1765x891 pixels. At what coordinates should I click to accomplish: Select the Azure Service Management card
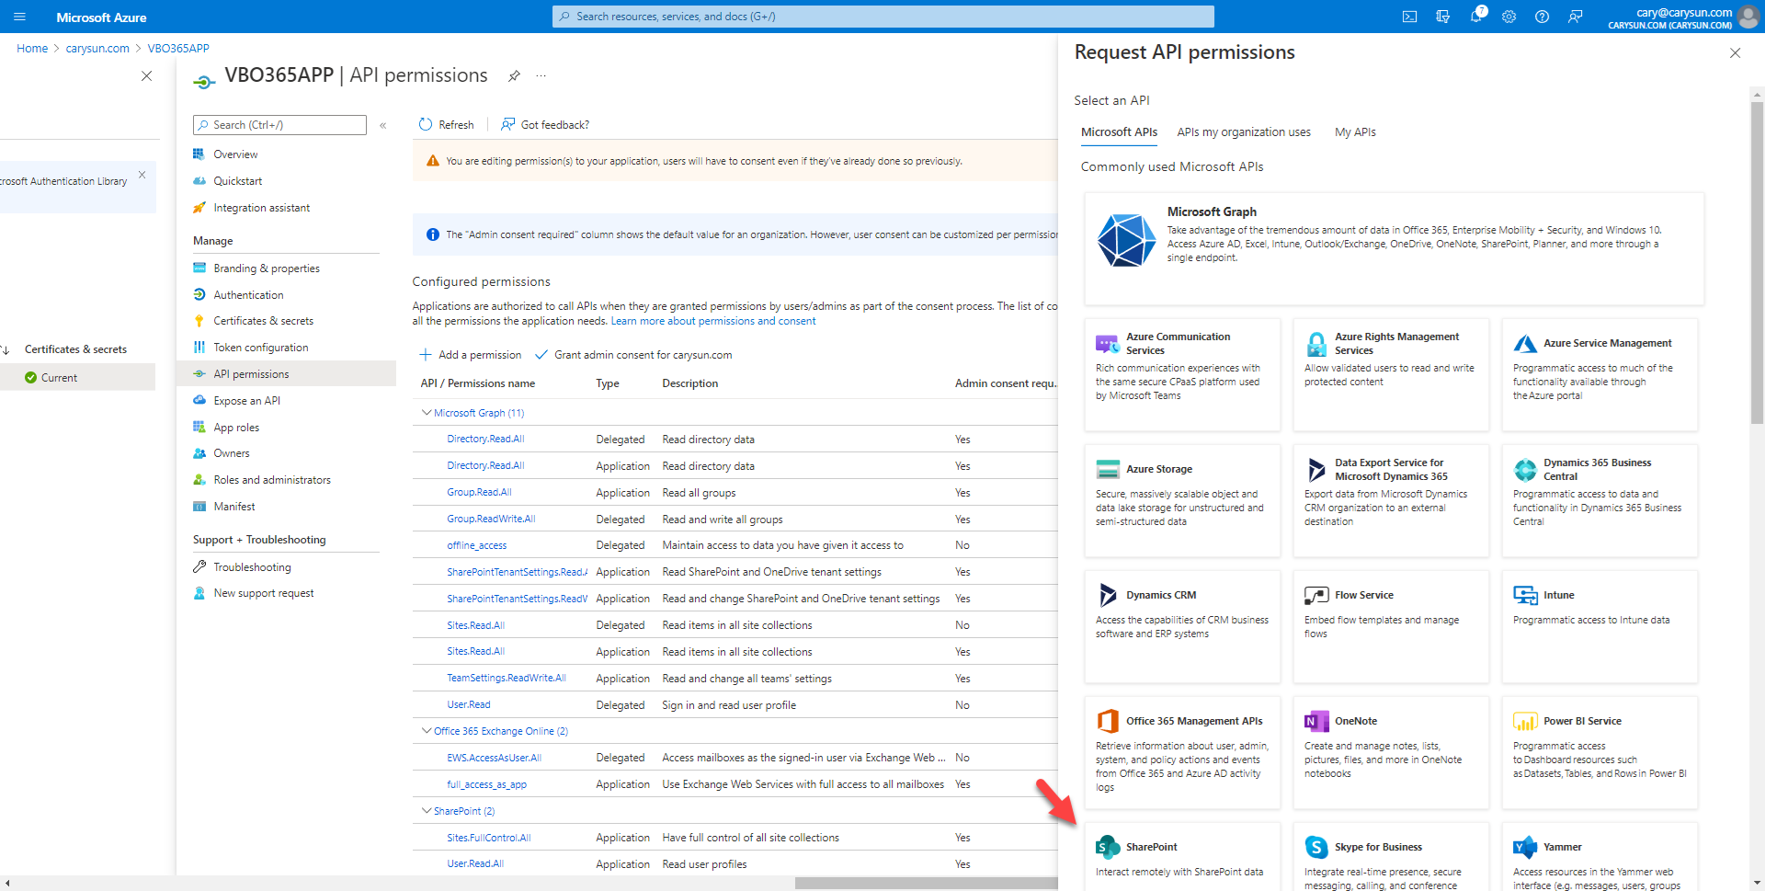[1600, 374]
